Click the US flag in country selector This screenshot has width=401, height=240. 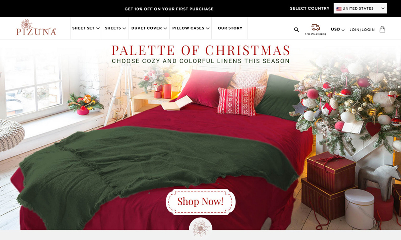(339, 9)
